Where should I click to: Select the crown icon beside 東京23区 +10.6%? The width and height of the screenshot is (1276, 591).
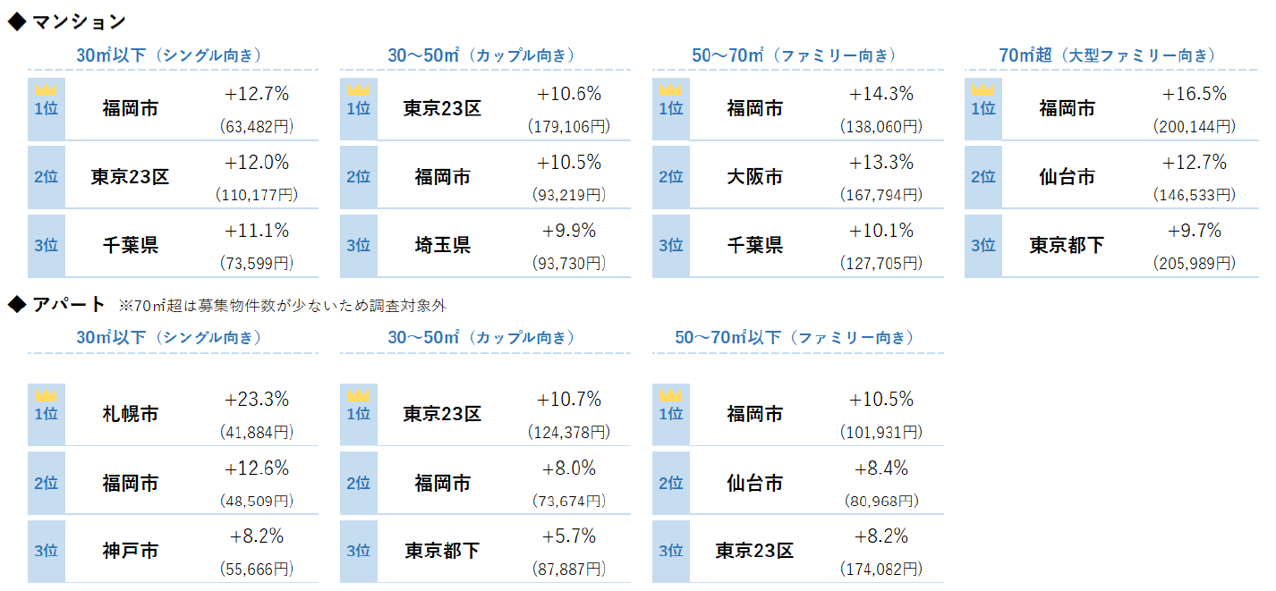(x=358, y=89)
